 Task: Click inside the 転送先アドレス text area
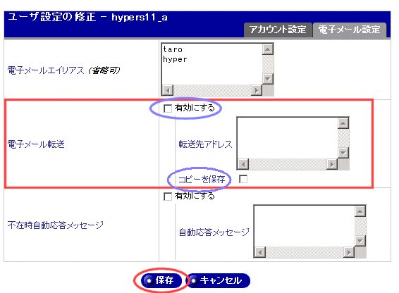click(288, 138)
